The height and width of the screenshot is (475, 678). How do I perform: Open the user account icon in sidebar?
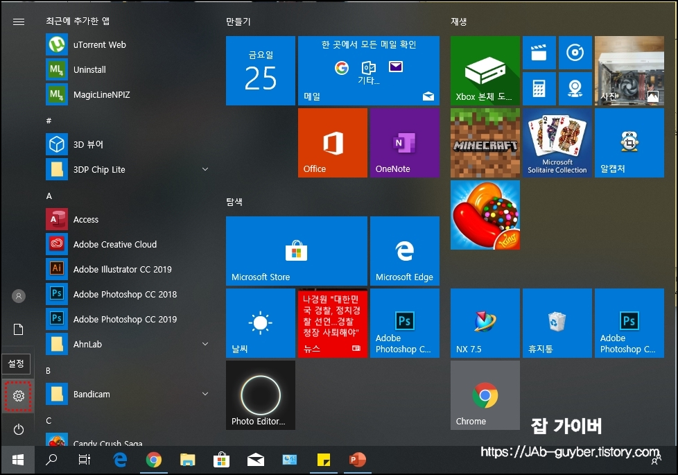pyautogui.click(x=19, y=296)
